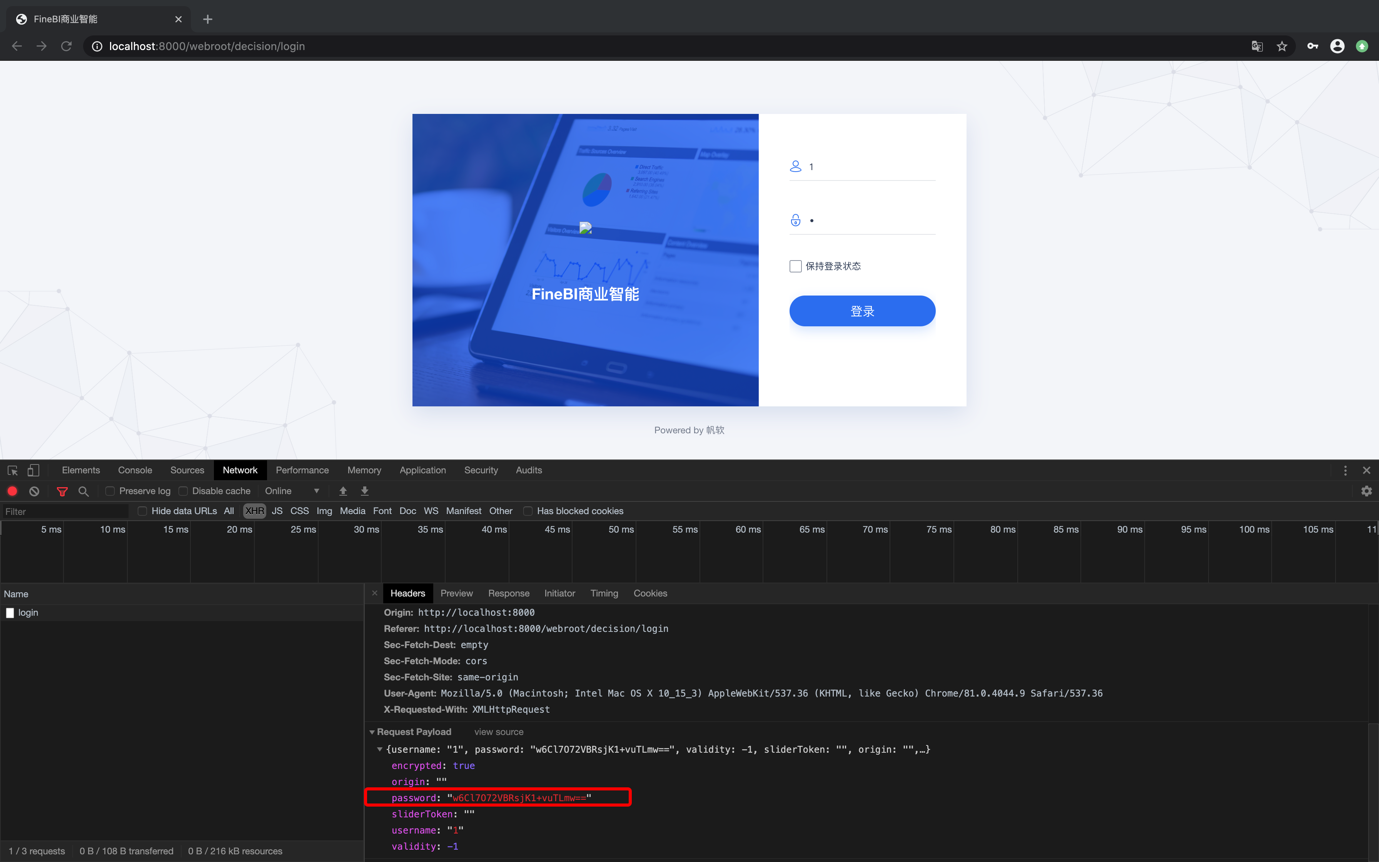This screenshot has width=1379, height=862.
Task: Click the blue 登录 button
Action: pyautogui.click(x=862, y=311)
